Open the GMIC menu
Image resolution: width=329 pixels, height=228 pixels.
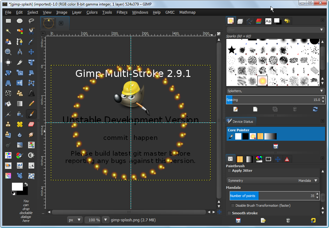point(170,12)
